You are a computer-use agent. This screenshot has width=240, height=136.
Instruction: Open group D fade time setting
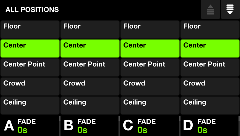tap(209, 126)
